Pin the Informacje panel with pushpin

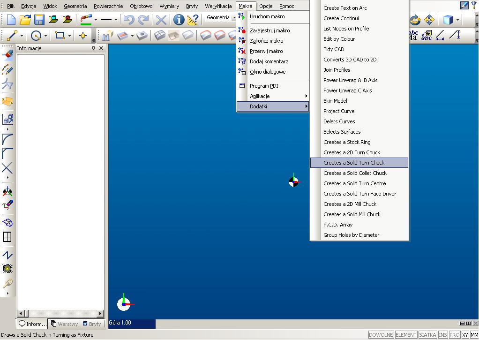[93, 48]
